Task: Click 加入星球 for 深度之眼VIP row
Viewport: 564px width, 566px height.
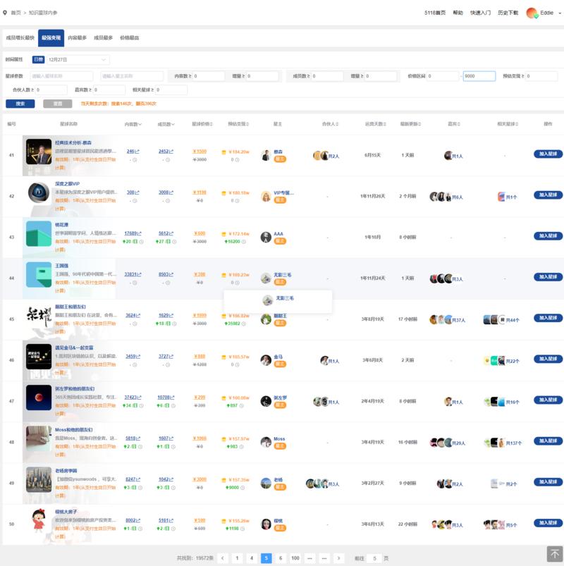Action: [548, 195]
